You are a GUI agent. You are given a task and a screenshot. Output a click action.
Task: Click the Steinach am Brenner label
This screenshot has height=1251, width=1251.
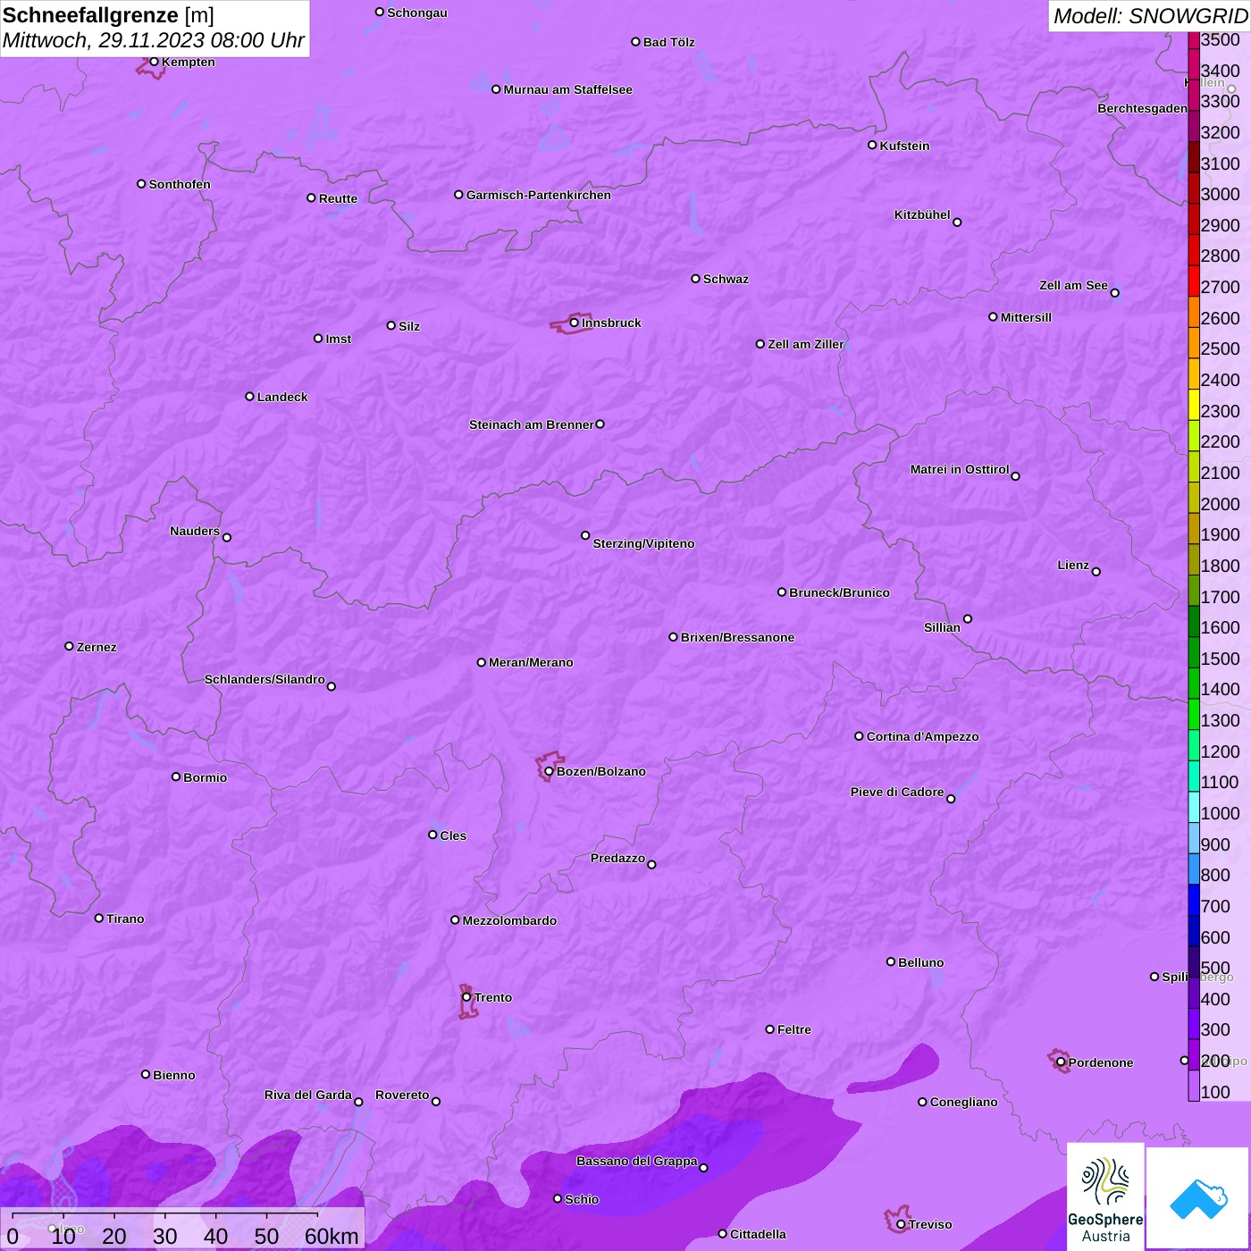click(x=531, y=424)
